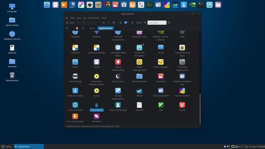Select the Wastebasket desktop icon

(12, 77)
